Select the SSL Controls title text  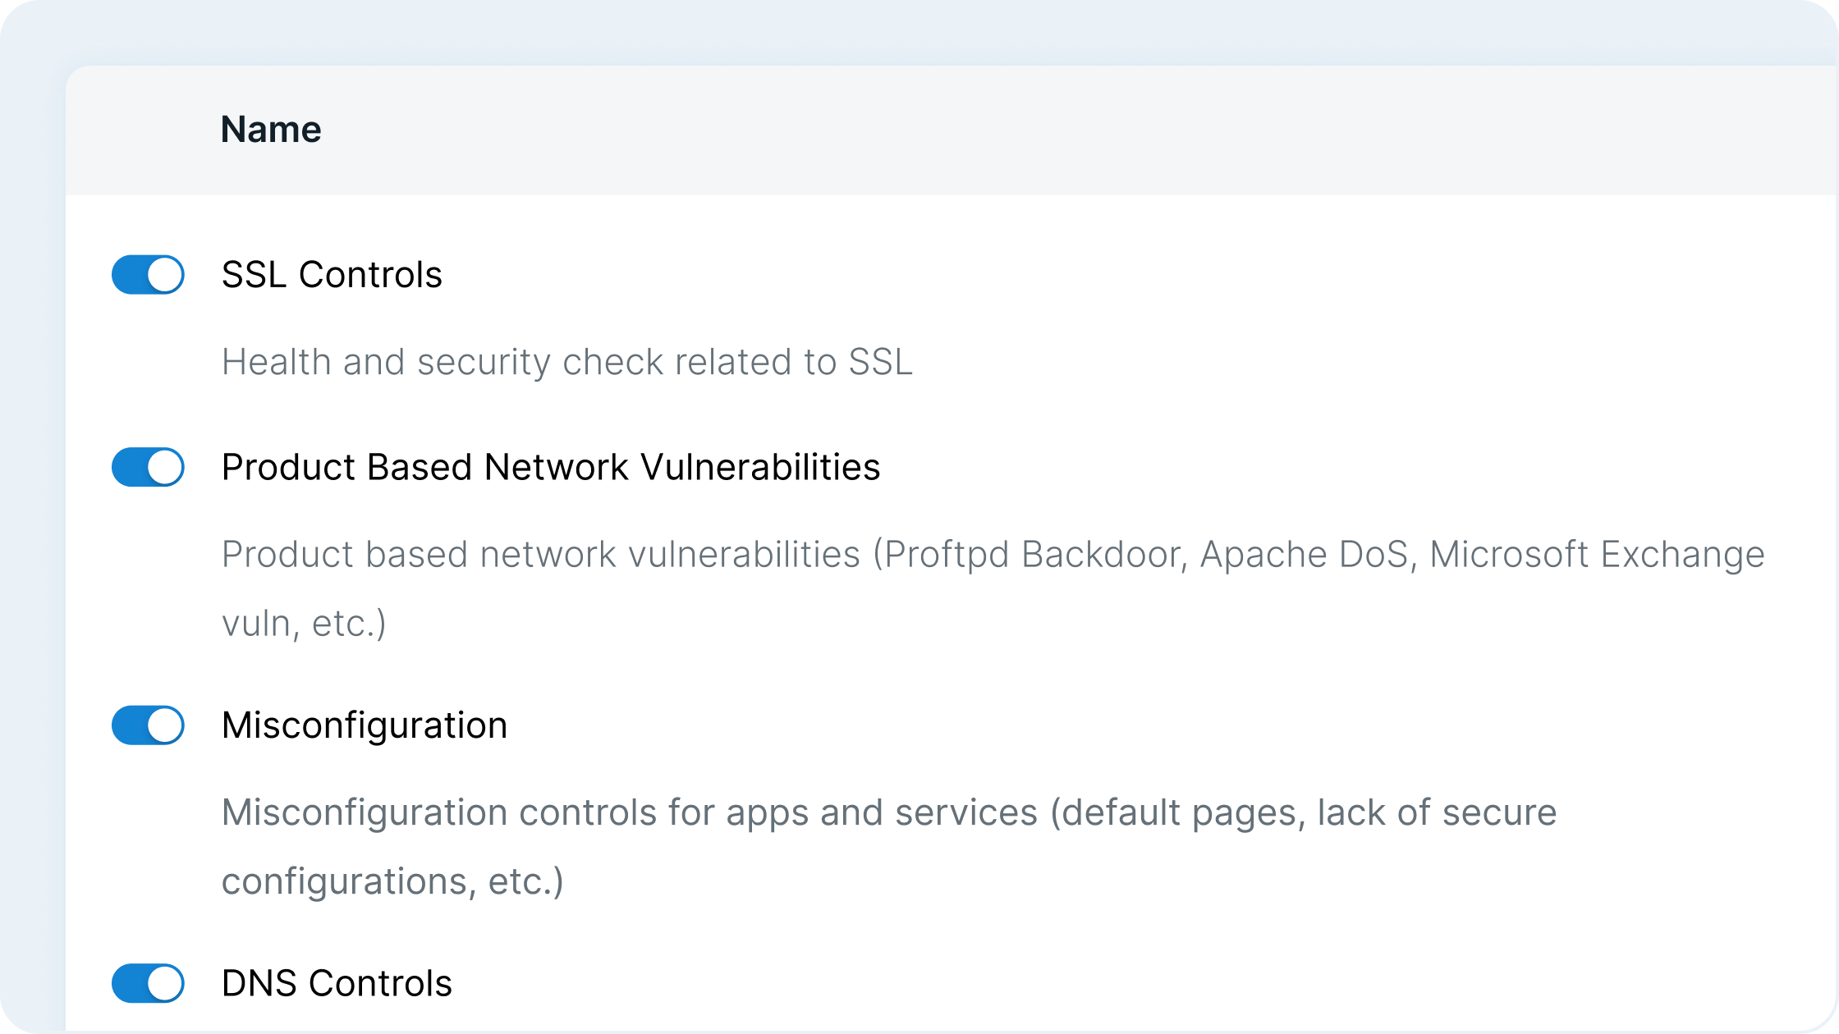[332, 274]
